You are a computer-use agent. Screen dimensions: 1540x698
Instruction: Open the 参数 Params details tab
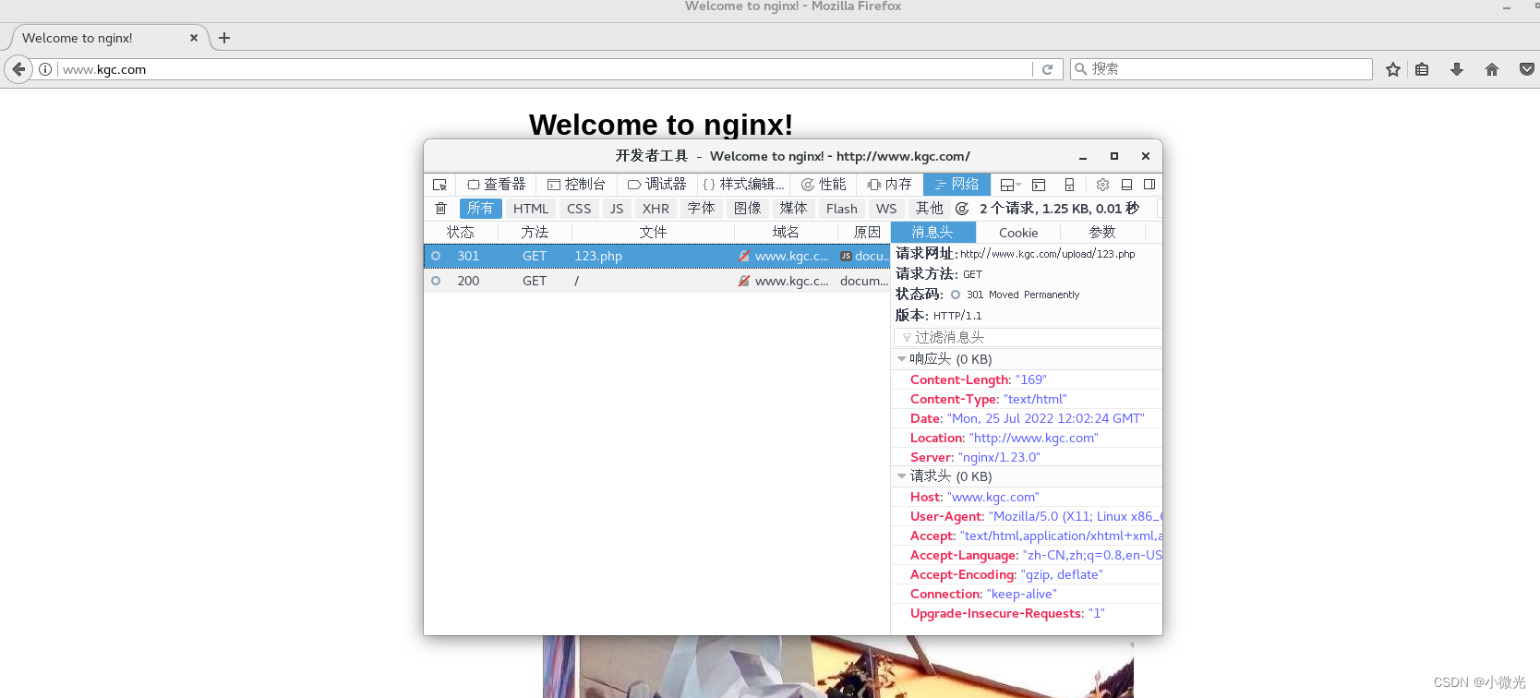pyautogui.click(x=1102, y=233)
